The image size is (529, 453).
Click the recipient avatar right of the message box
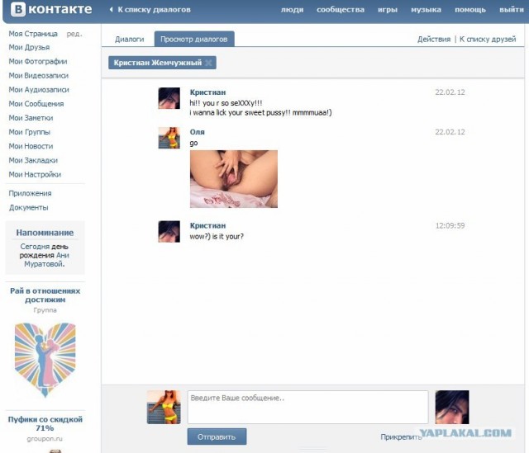tap(452, 407)
